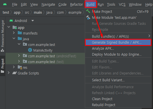This screenshot has height=109, width=153.
Task: Open the Android project view dropdown
Action: click(x=33, y=21)
